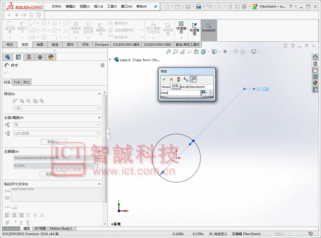Open the 文件(F) menu

pos(56,6)
